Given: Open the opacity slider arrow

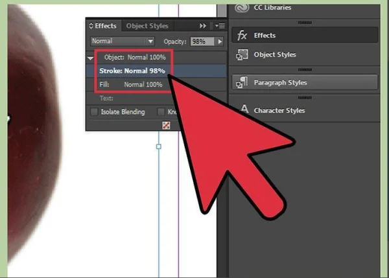Looking at the screenshot, I should pyautogui.click(x=220, y=41).
